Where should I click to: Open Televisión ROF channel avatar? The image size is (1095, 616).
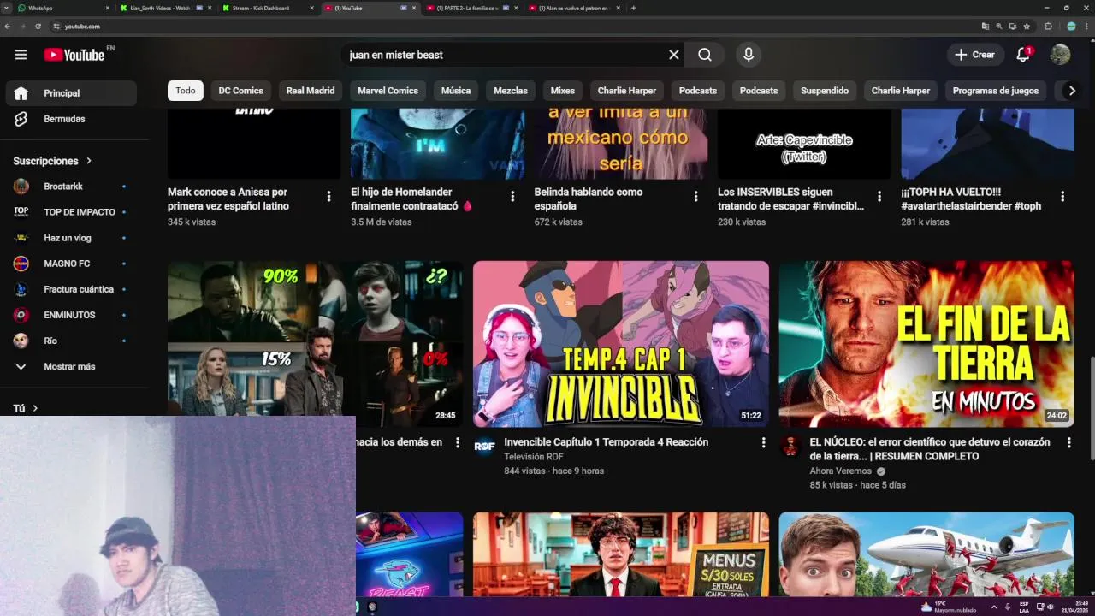pos(484,446)
